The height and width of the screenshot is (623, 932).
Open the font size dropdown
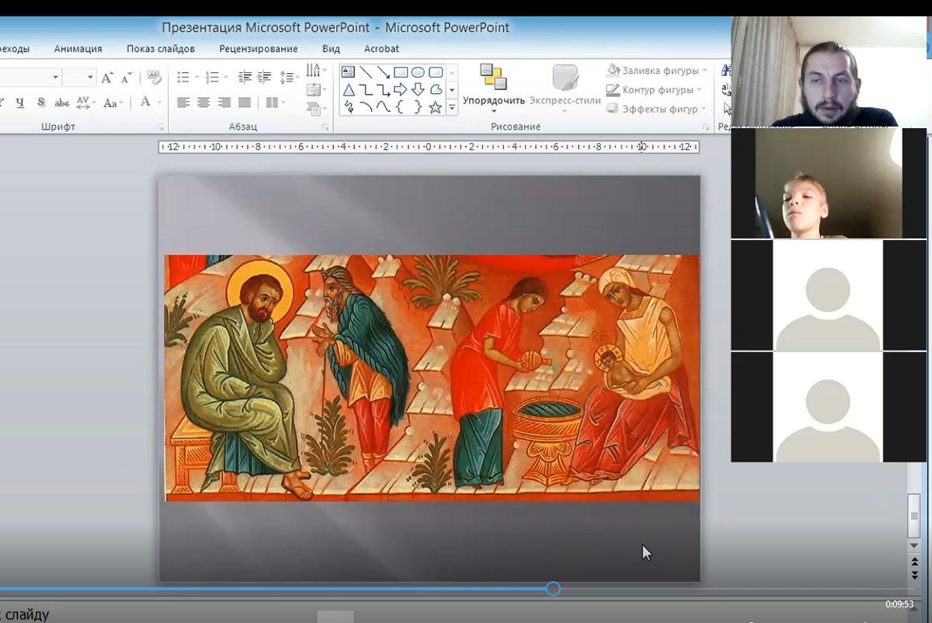pos(90,78)
